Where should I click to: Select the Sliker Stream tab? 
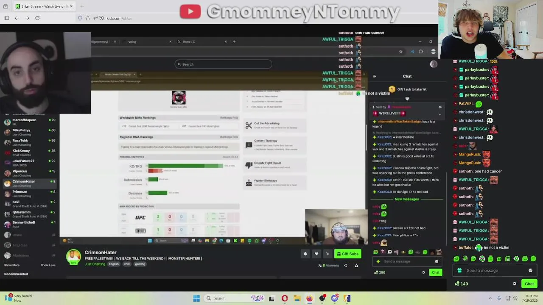pyautogui.click(x=44, y=6)
